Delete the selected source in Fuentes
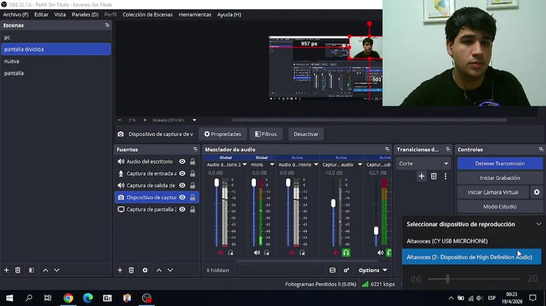Screen dimensions: 546x306 click(131, 270)
